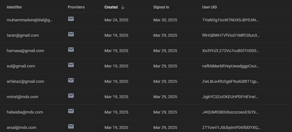Click email provider icon for arfakazi@gmail.com
The image size is (292, 132).
point(71,80)
